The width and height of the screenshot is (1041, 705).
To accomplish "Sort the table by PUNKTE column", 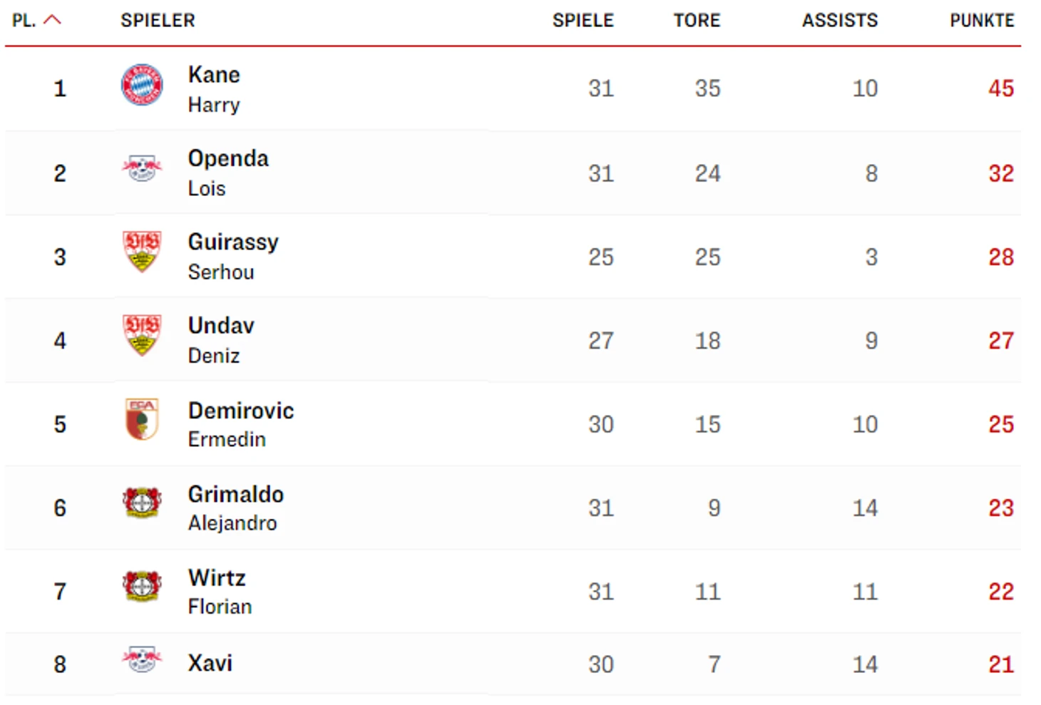I will click(982, 21).
